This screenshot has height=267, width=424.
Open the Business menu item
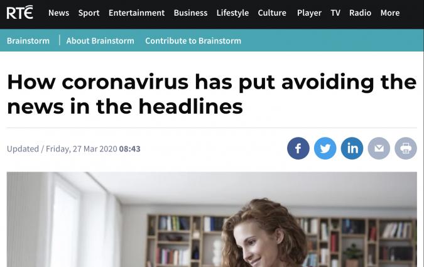tap(190, 13)
